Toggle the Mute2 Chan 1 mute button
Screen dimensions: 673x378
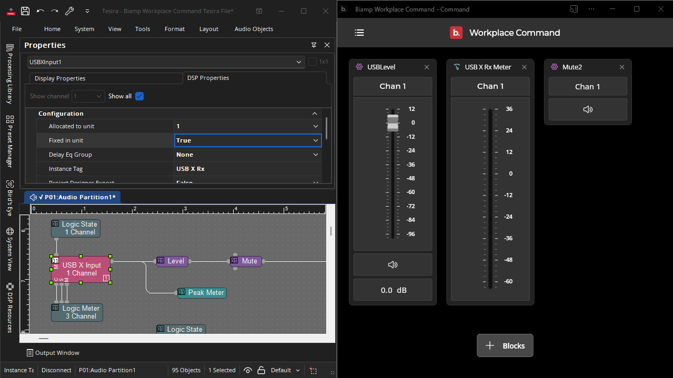[x=588, y=109]
